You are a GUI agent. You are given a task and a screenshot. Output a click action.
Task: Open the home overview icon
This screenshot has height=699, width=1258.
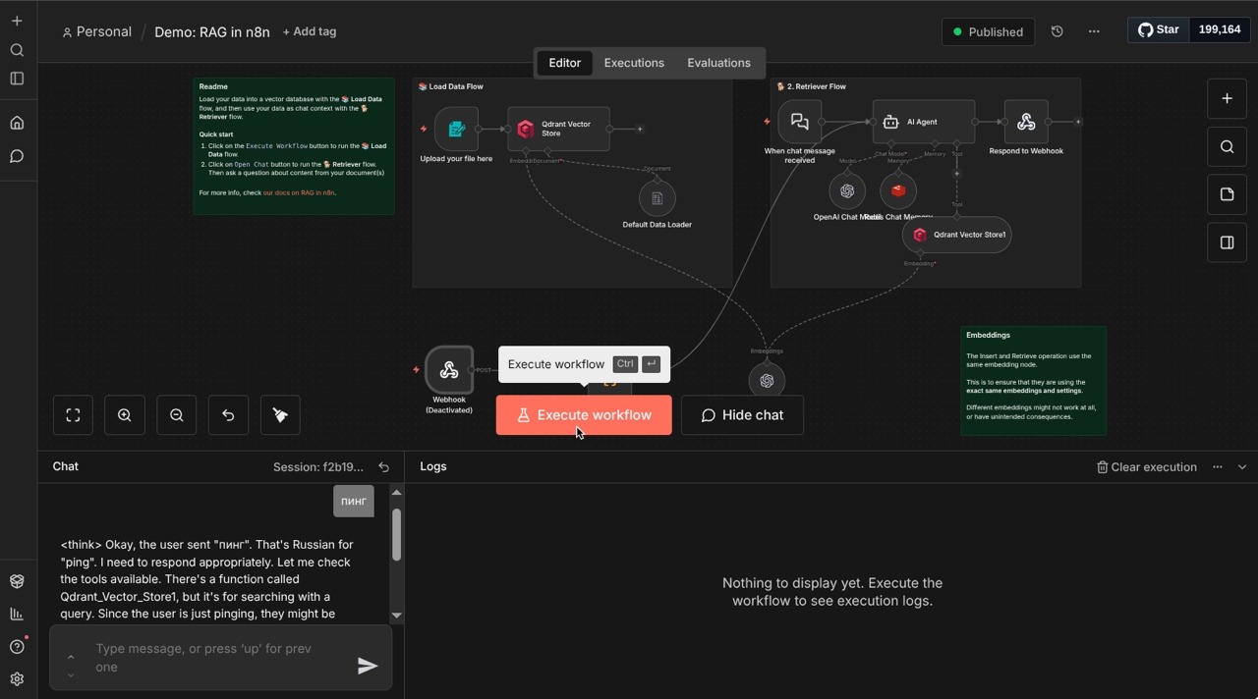tap(17, 123)
